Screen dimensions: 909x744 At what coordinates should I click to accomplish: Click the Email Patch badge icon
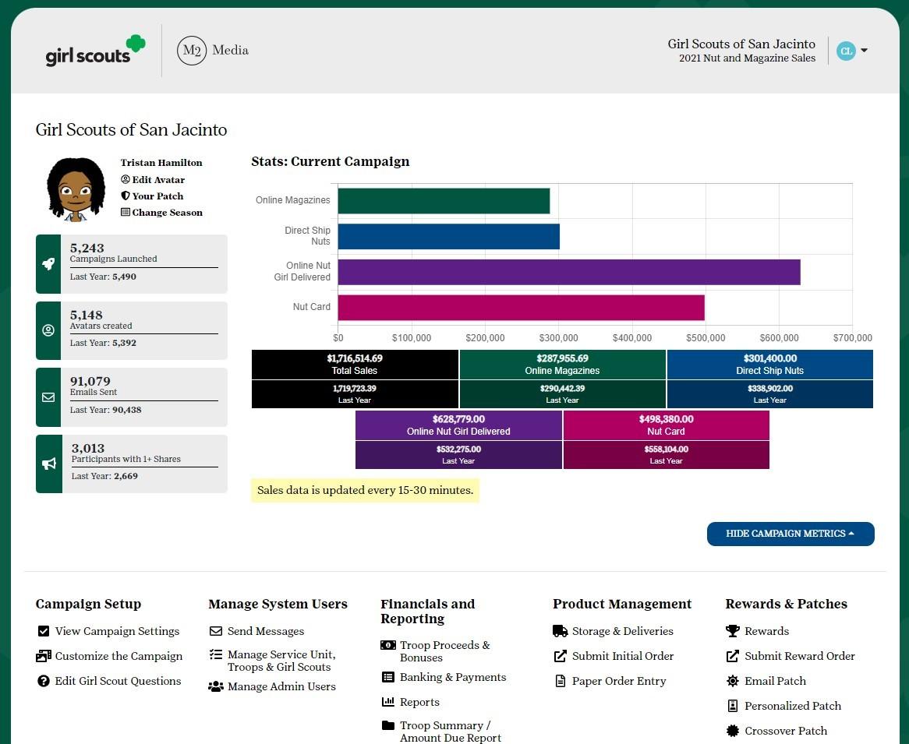point(733,681)
